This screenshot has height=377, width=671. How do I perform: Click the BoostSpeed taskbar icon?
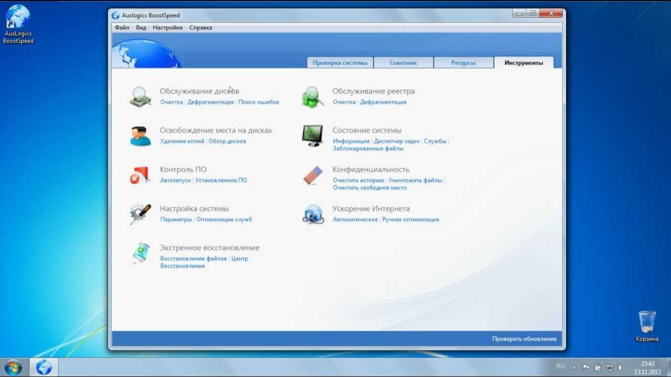point(44,368)
